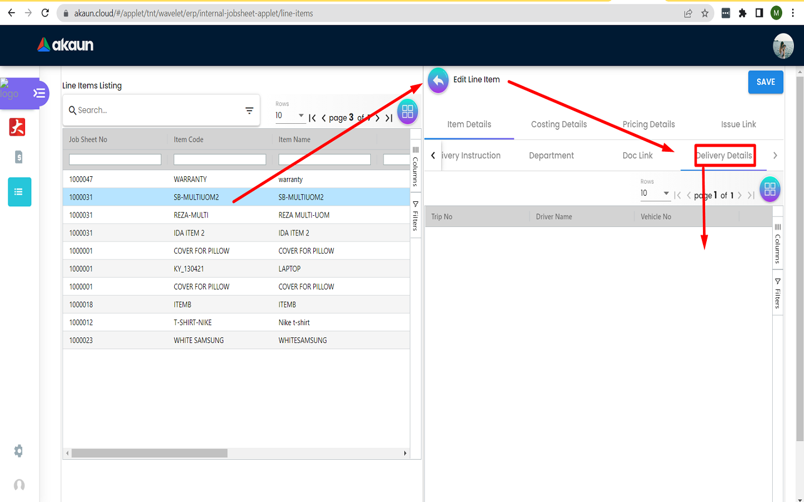This screenshot has width=804, height=502.
Task: Open the Rows dropdown in Line Items Listing
Action: click(289, 115)
